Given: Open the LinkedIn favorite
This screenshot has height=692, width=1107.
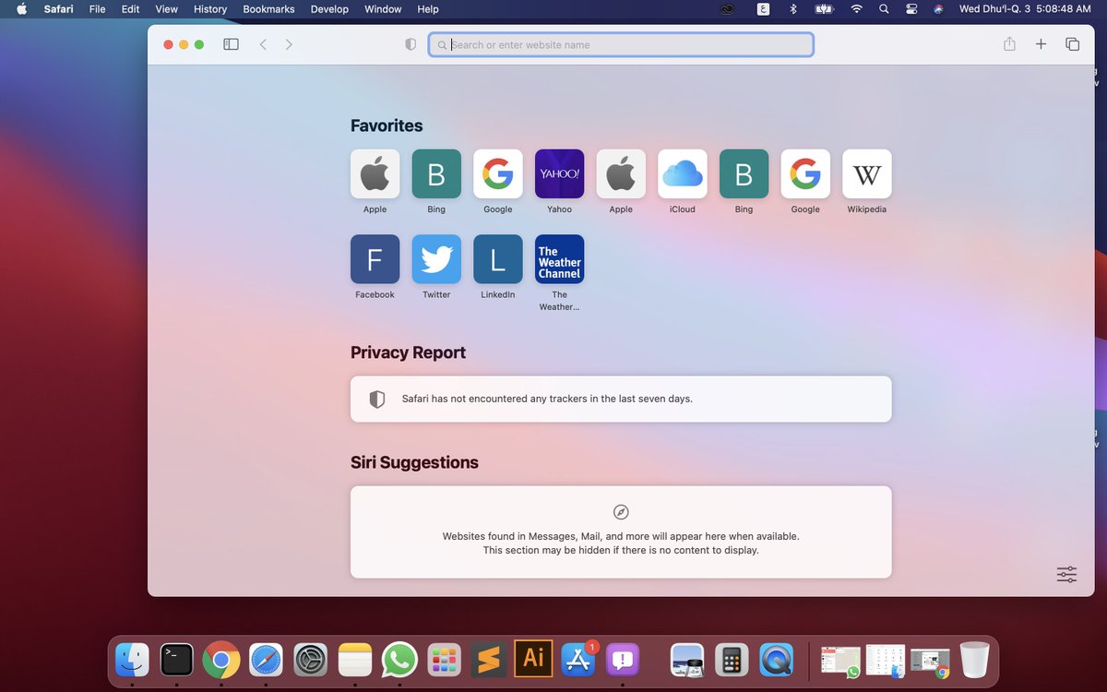Looking at the screenshot, I should [498, 259].
